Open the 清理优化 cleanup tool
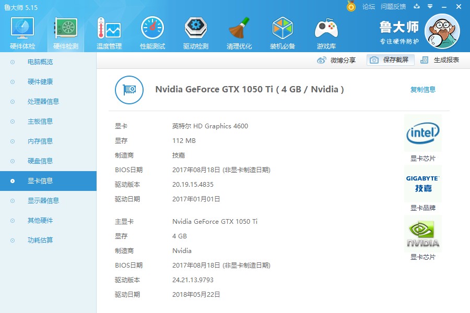The width and height of the screenshot is (470, 313). tap(239, 31)
